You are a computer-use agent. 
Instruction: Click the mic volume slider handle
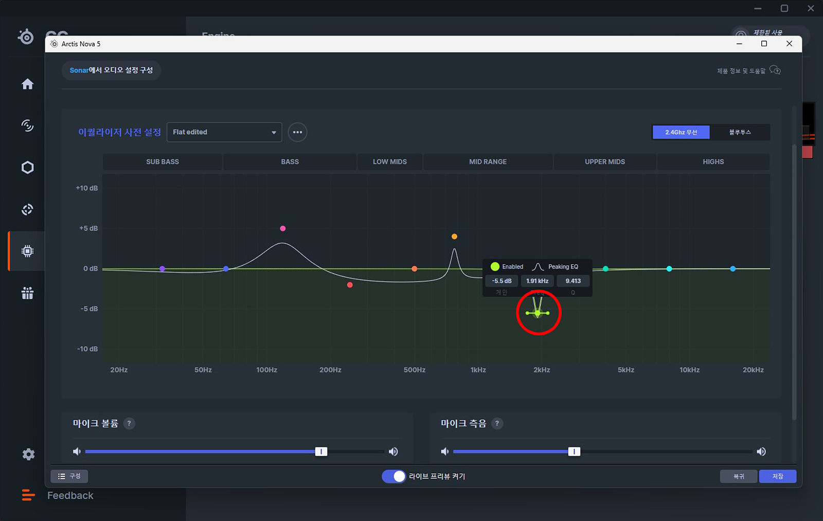321,452
